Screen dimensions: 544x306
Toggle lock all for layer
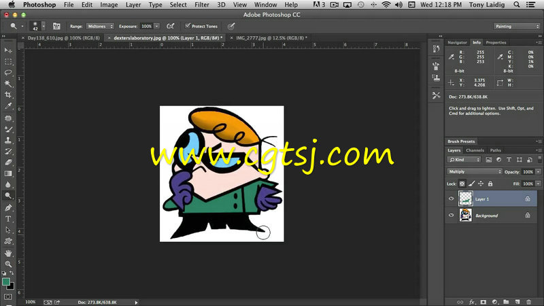pos(490,184)
